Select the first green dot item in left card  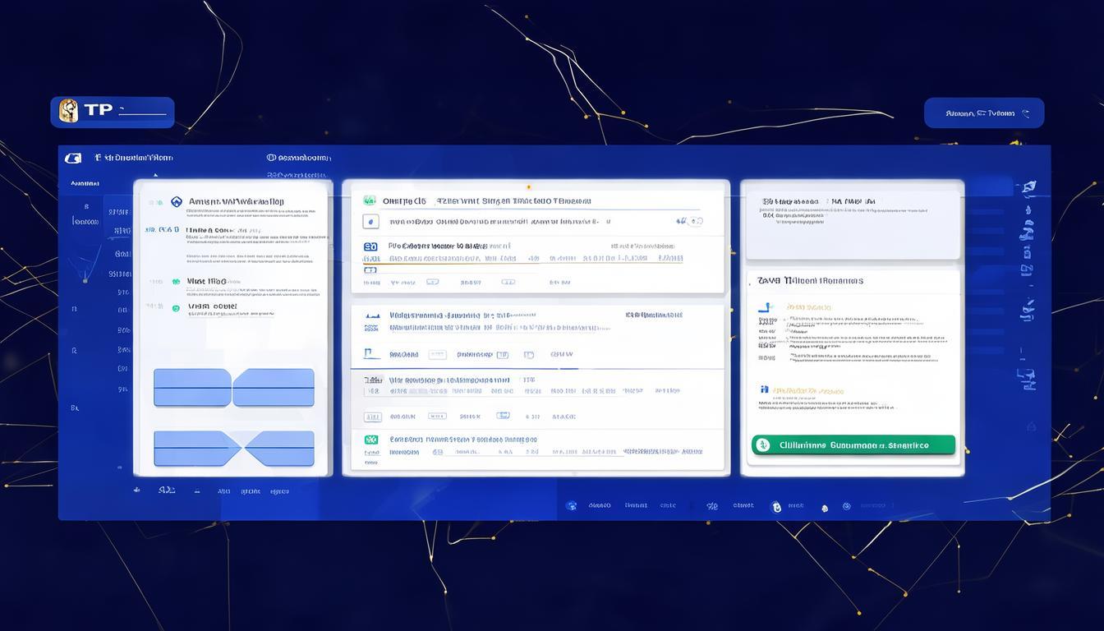point(176,282)
